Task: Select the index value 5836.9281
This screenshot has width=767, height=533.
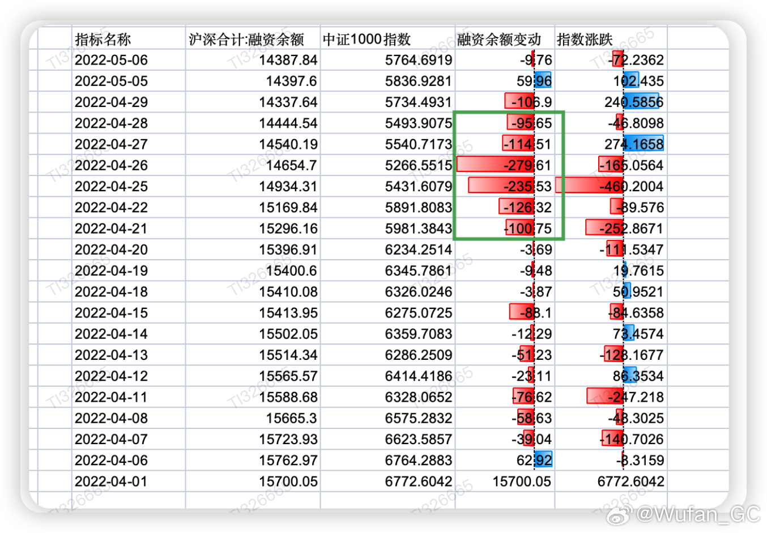Action: tap(387, 81)
